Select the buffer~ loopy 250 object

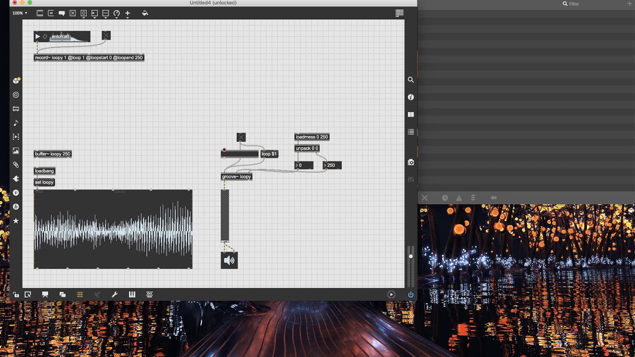[x=53, y=154]
